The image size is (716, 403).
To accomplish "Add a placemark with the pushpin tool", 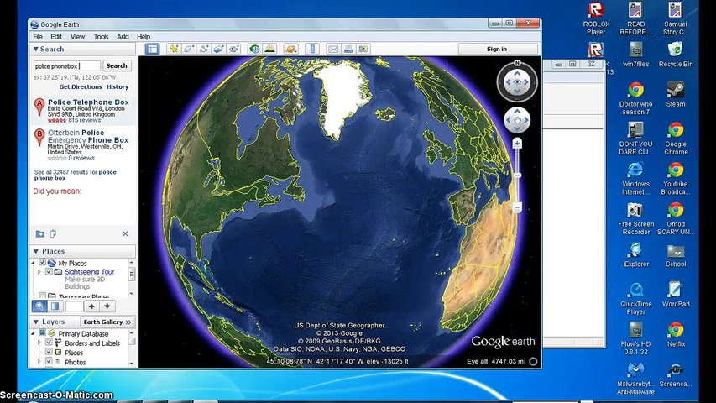I will coord(174,49).
